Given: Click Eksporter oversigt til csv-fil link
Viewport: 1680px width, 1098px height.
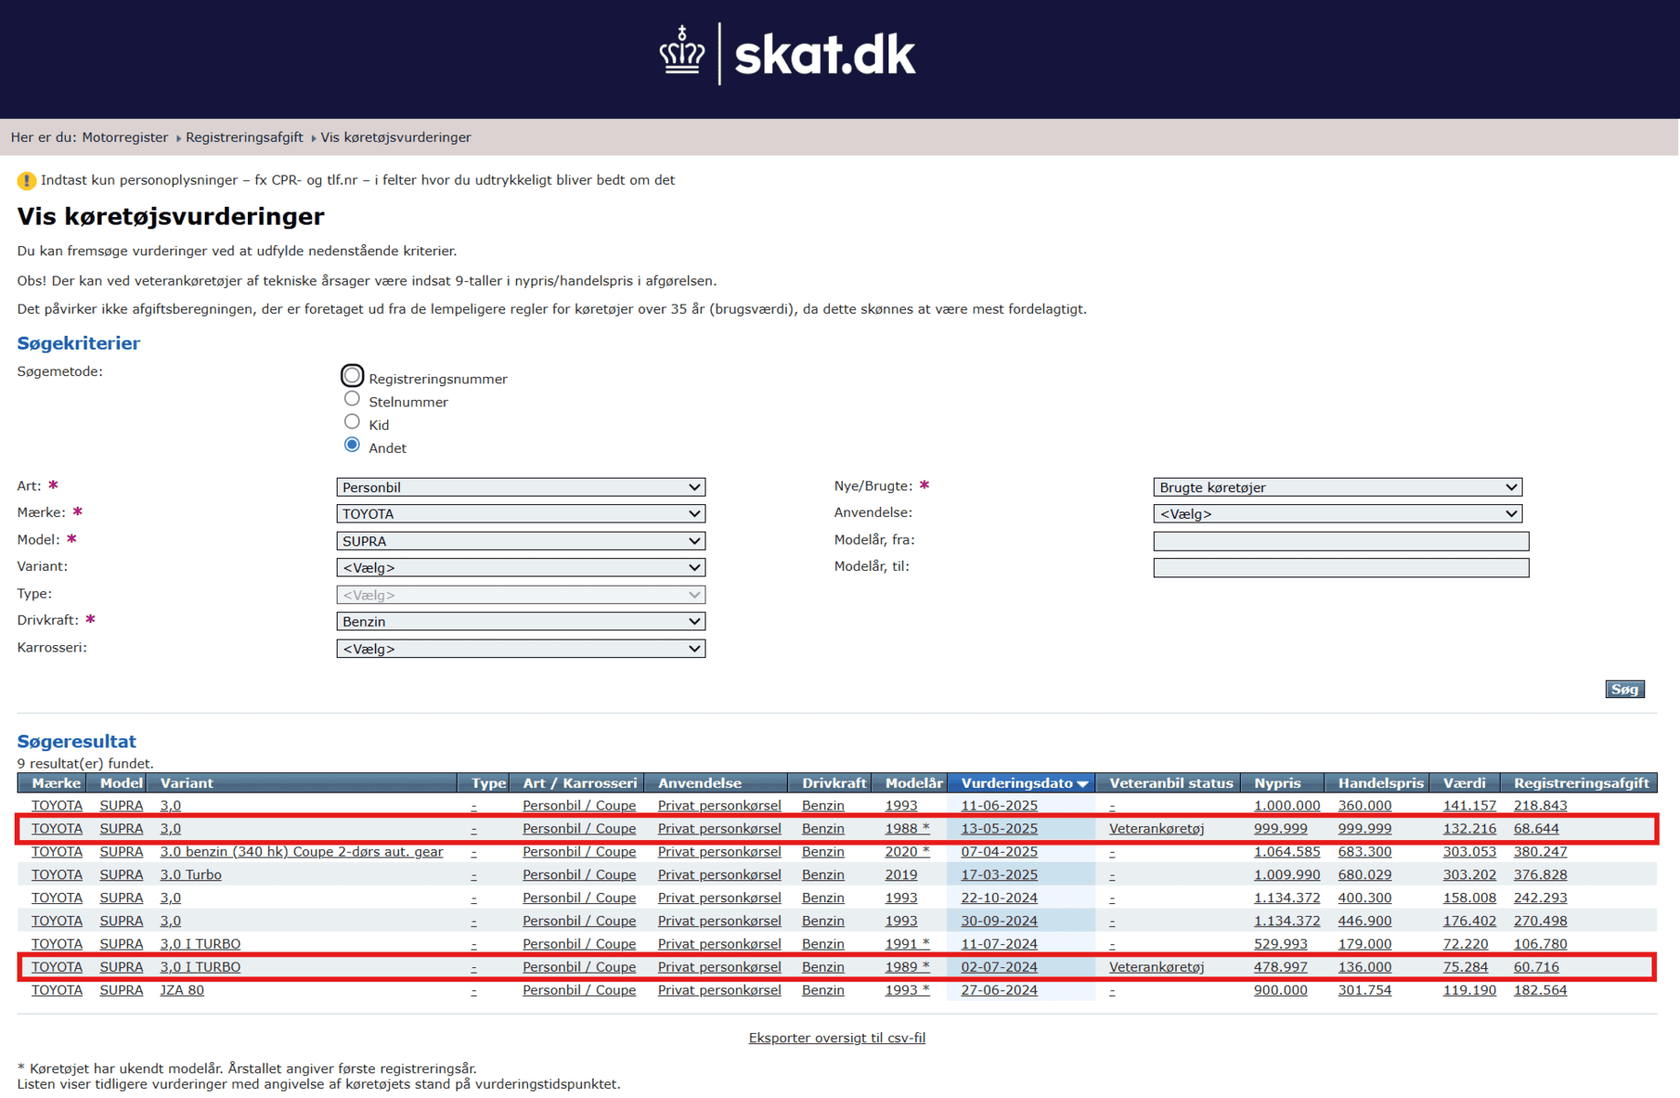Looking at the screenshot, I should [x=837, y=1038].
